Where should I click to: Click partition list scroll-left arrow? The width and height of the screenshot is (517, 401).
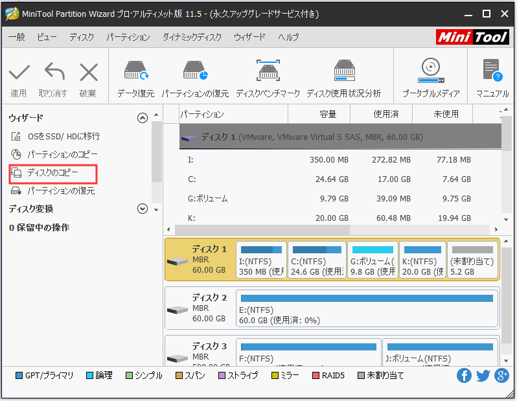coord(169,229)
